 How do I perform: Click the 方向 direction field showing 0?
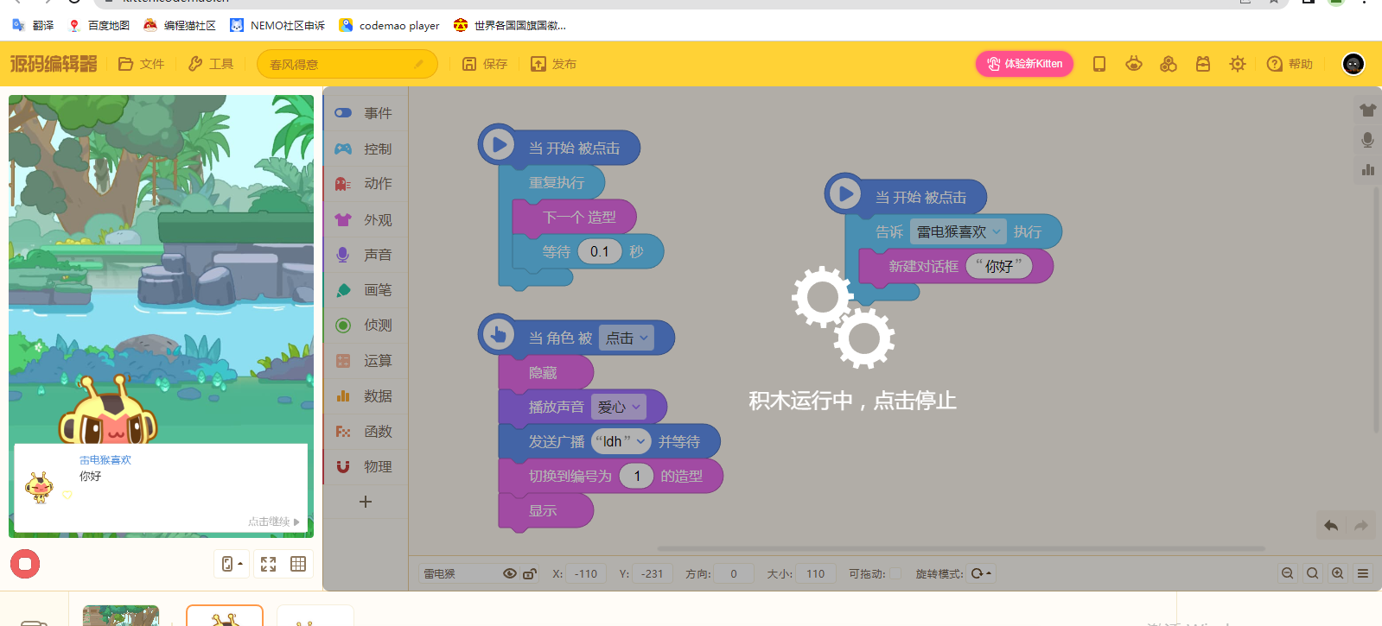pyautogui.click(x=734, y=573)
